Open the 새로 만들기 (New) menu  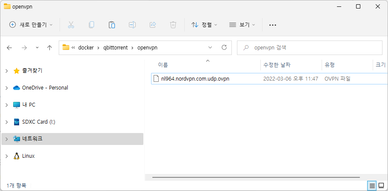pos(31,25)
